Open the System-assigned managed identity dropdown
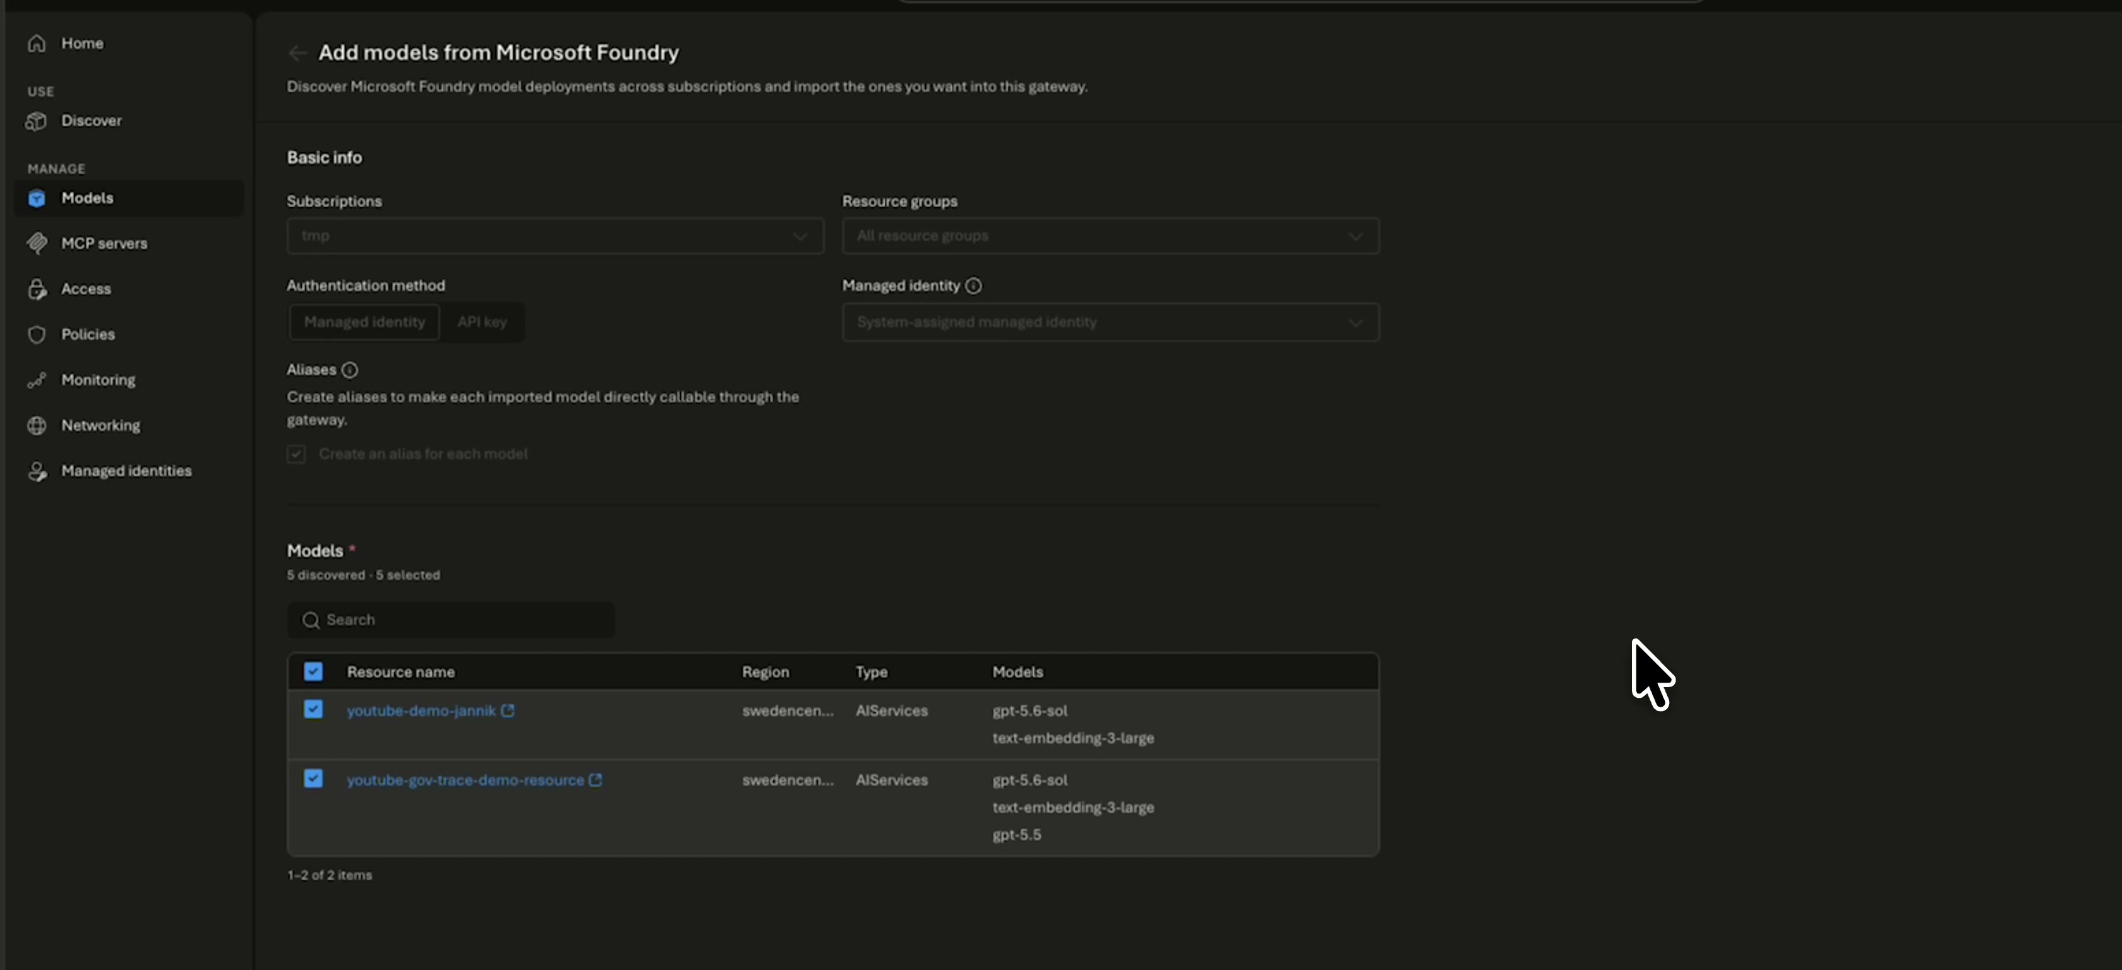This screenshot has width=2122, height=970. click(x=1110, y=322)
